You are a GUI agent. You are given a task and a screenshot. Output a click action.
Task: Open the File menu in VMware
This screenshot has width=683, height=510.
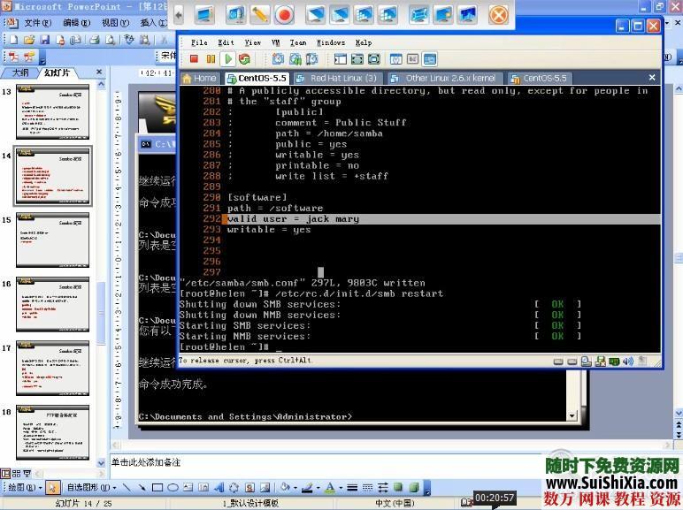click(x=199, y=42)
